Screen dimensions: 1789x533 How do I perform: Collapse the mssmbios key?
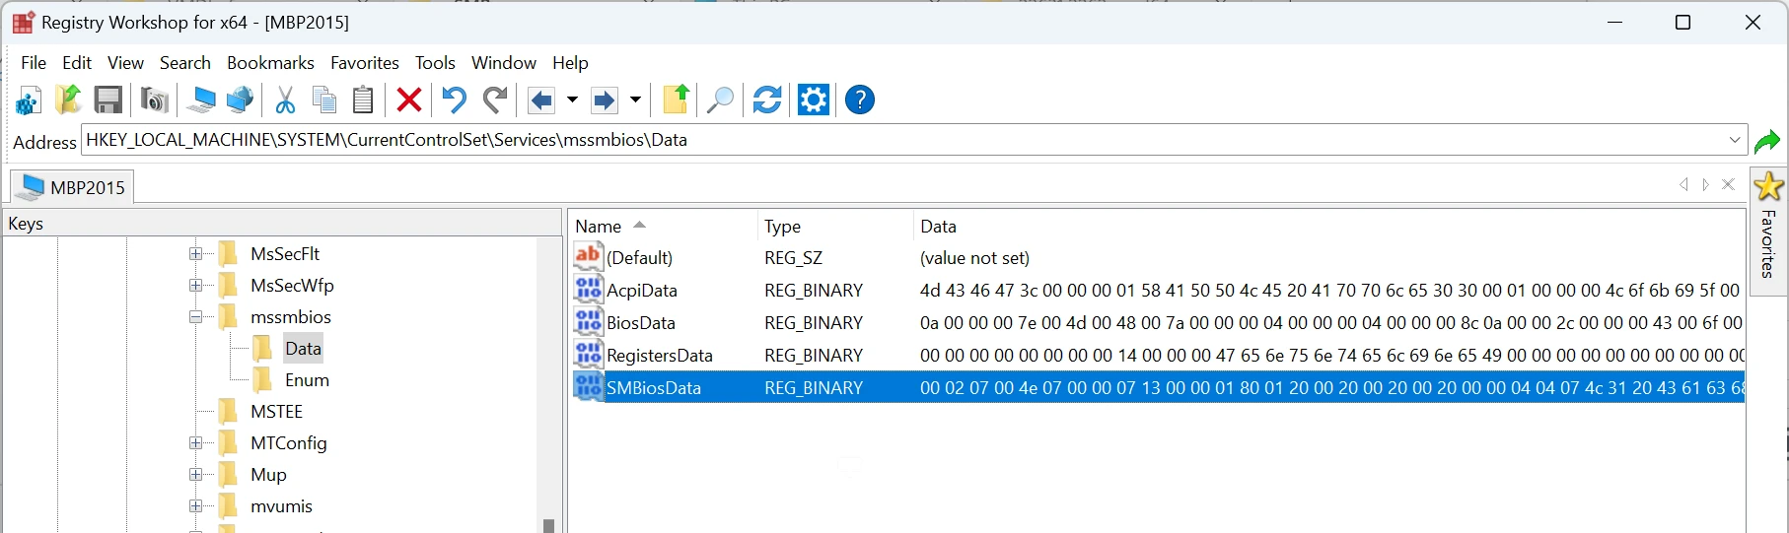pyautogui.click(x=196, y=317)
